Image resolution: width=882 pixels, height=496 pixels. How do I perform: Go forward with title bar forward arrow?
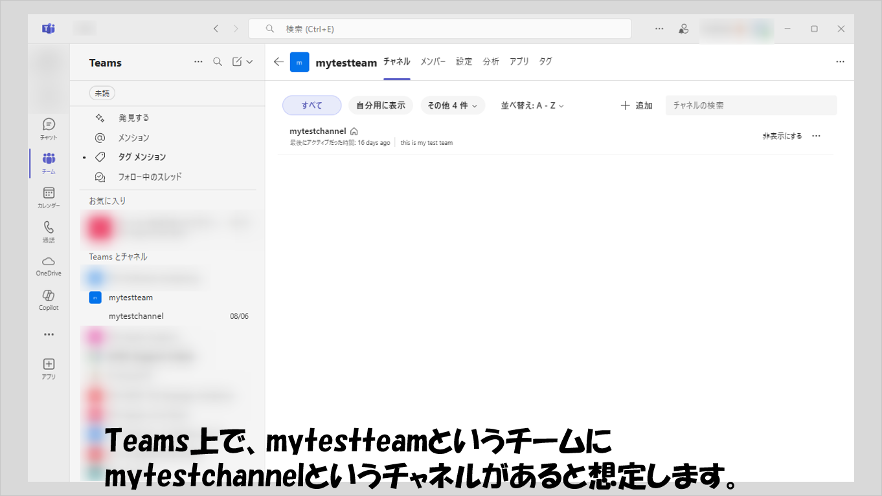[236, 28]
